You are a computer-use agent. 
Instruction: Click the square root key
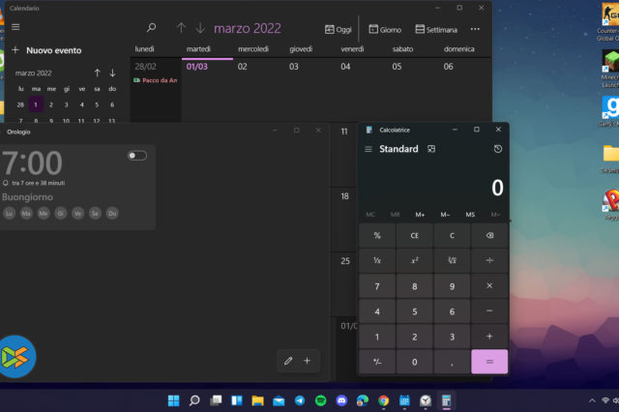(452, 260)
